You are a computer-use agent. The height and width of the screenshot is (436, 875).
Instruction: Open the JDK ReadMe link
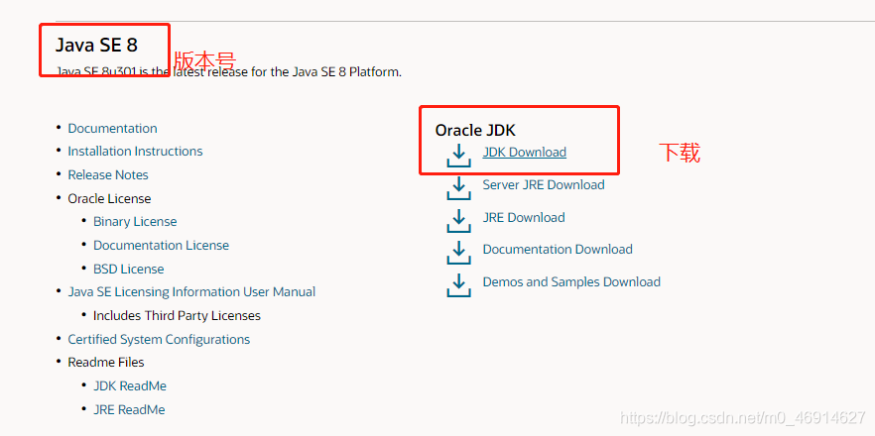pos(130,386)
